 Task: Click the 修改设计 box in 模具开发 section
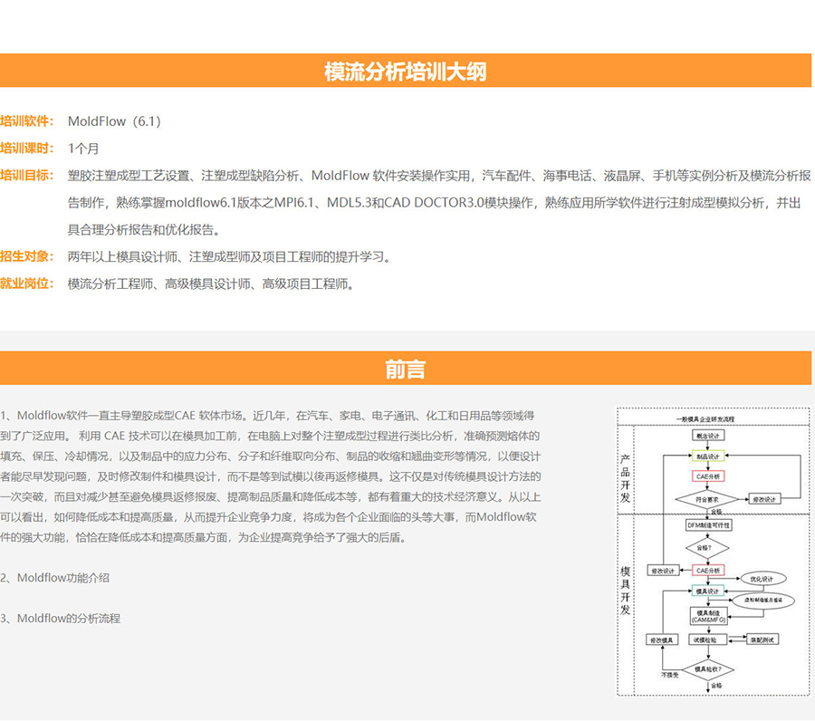pos(663,571)
